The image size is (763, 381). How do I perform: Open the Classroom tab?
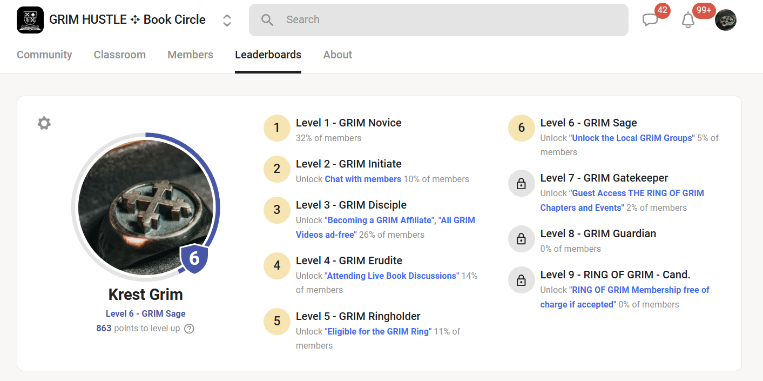tap(119, 55)
